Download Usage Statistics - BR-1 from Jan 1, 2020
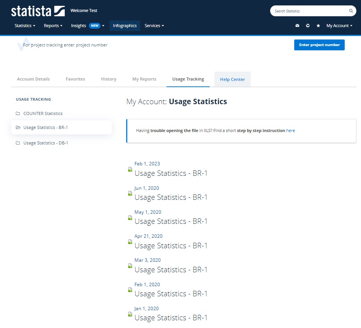Screen dimensions: 361x328 click(171, 318)
